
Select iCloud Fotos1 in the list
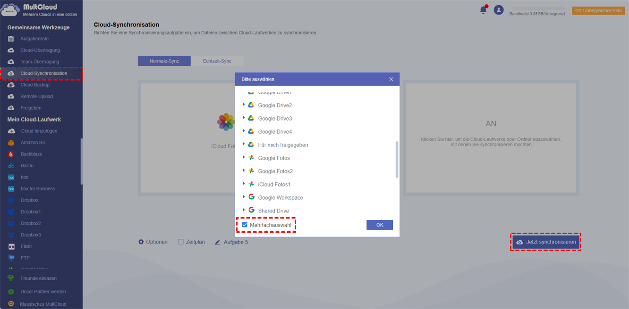(274, 185)
